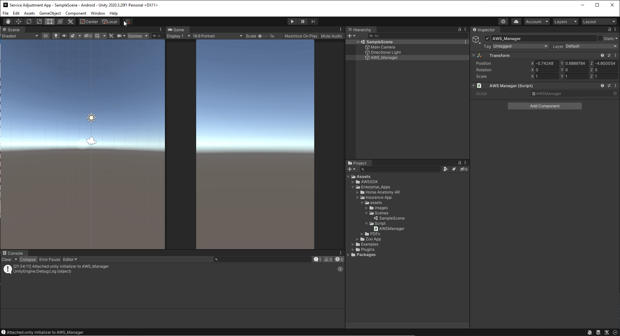The height and width of the screenshot is (336, 620).
Task: Open scene component tools settings
Action: 111,36
